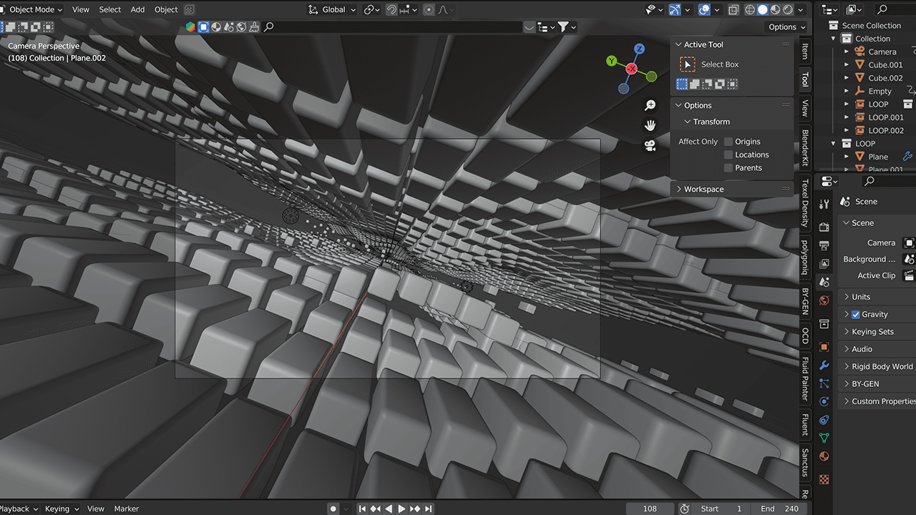Toggle camera view with the camera icon
The image size is (916, 515).
[650, 146]
